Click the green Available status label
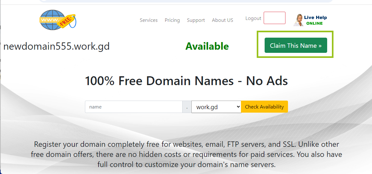Viewport: 372px width, 174px height. pos(207,46)
